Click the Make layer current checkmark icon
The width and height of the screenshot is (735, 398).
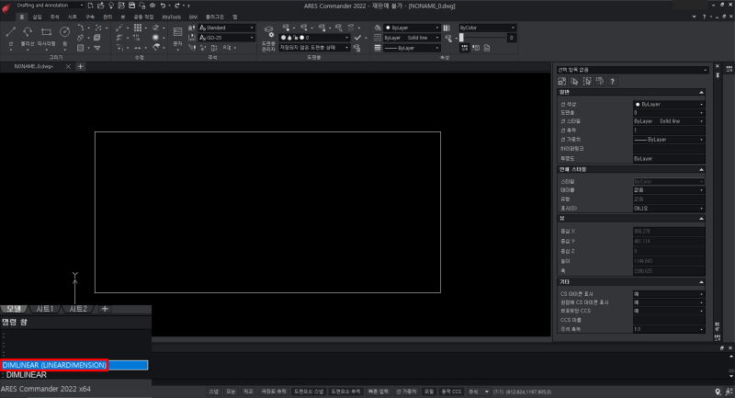[357, 38]
